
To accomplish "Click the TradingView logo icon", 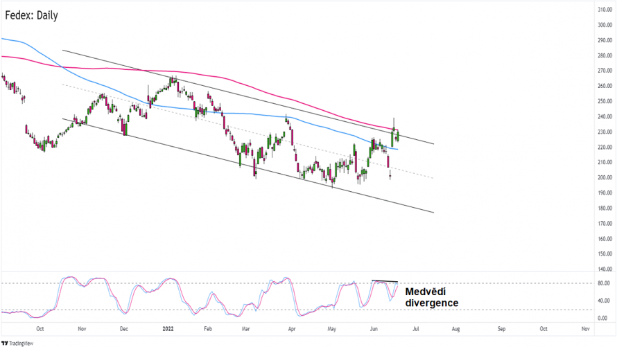I will tap(5, 344).
